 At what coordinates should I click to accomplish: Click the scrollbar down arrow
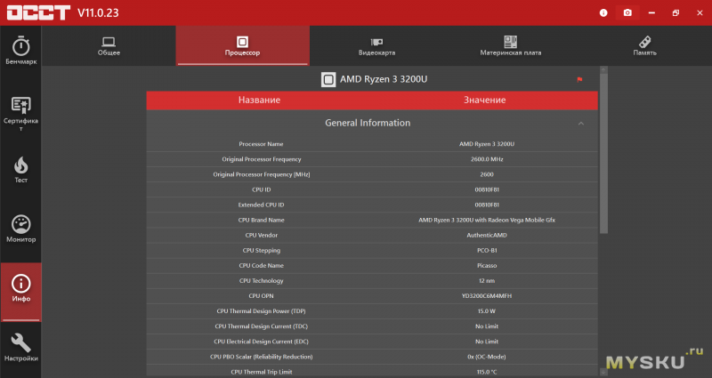[x=603, y=373]
